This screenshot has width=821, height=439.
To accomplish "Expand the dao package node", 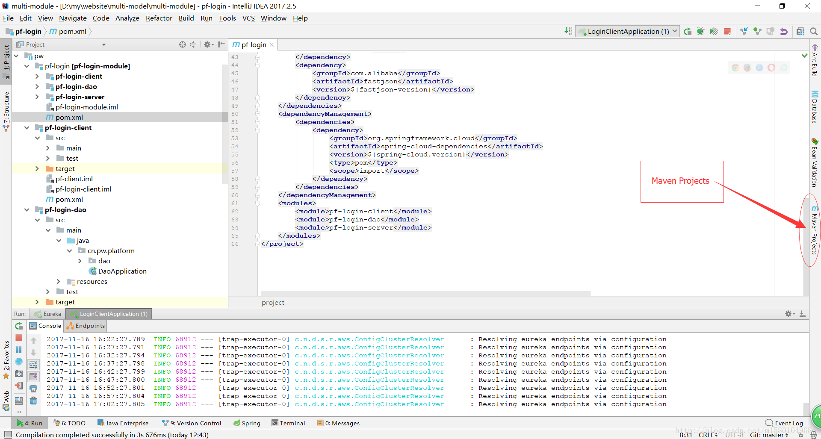I will pos(80,261).
